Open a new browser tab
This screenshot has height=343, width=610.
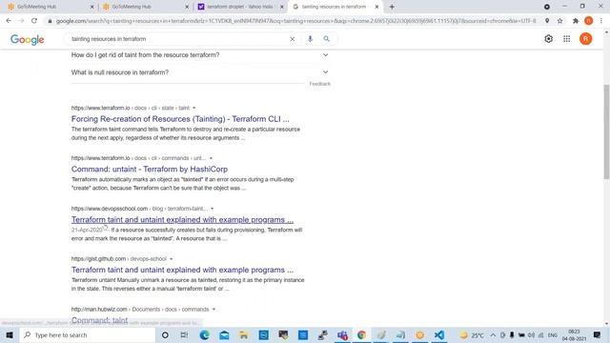click(x=392, y=7)
